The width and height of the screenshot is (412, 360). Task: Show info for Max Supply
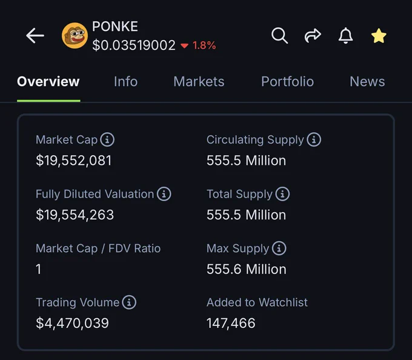tap(279, 248)
